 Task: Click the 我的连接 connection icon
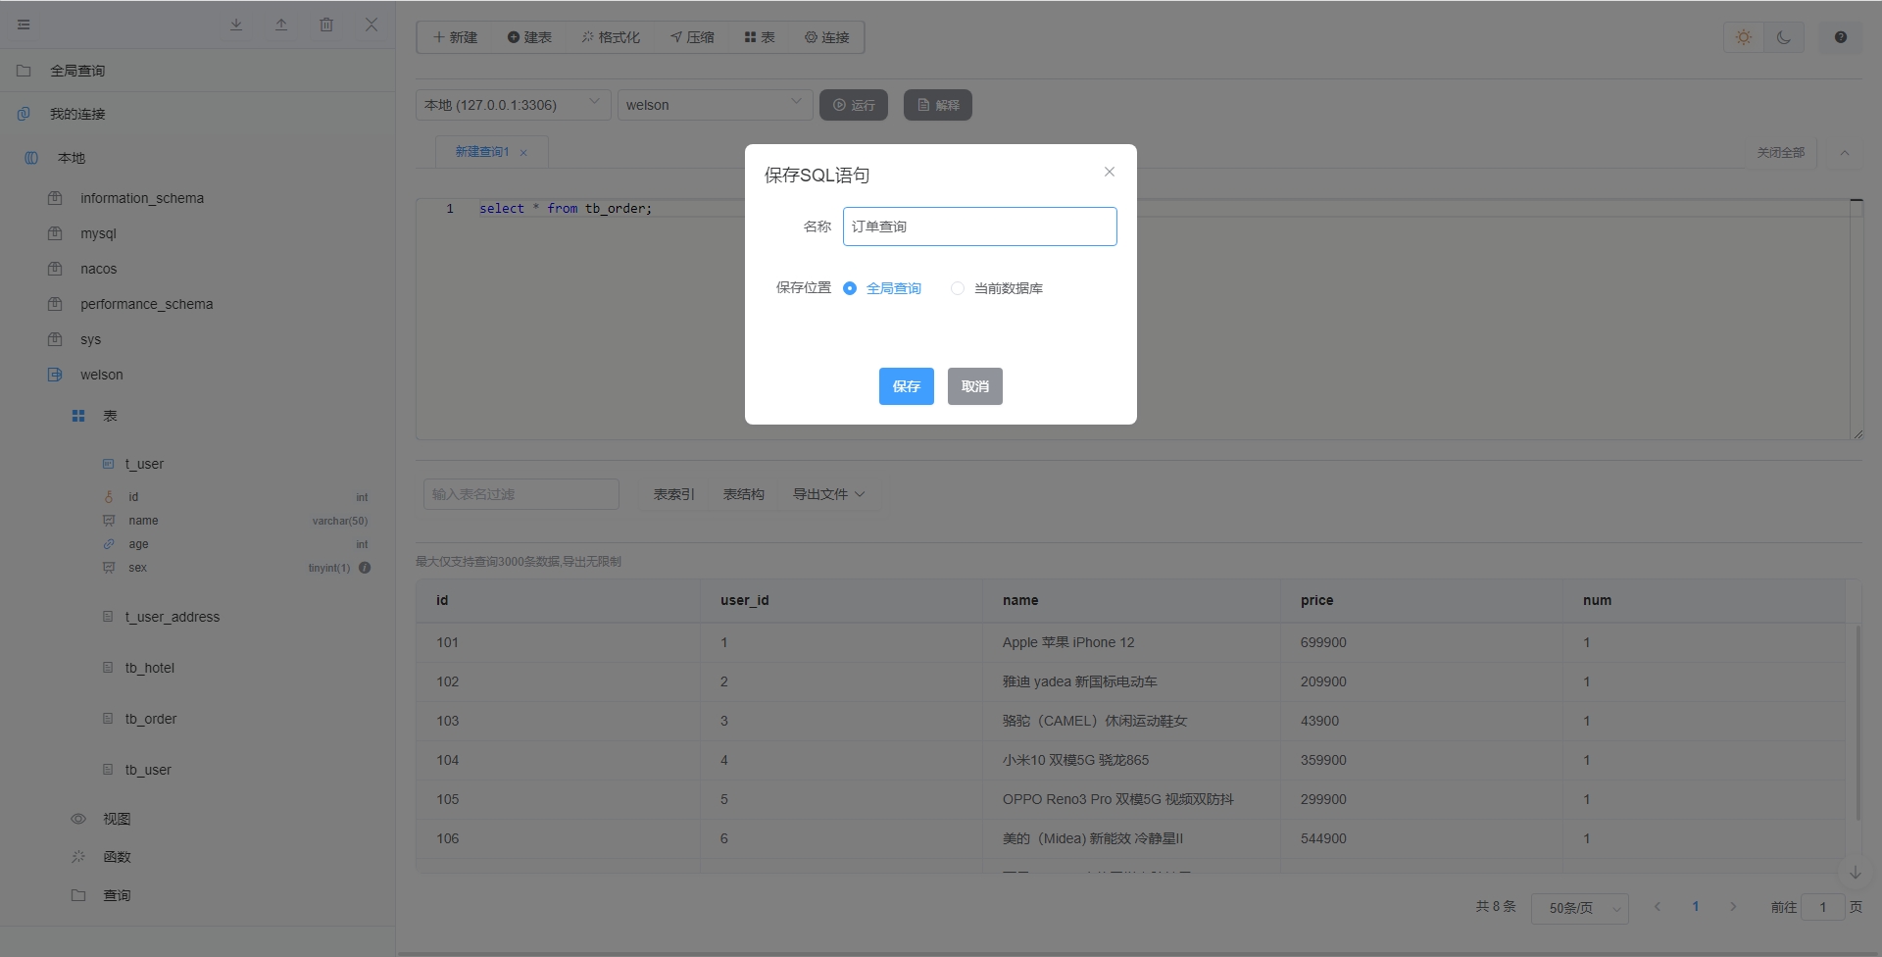(24, 114)
